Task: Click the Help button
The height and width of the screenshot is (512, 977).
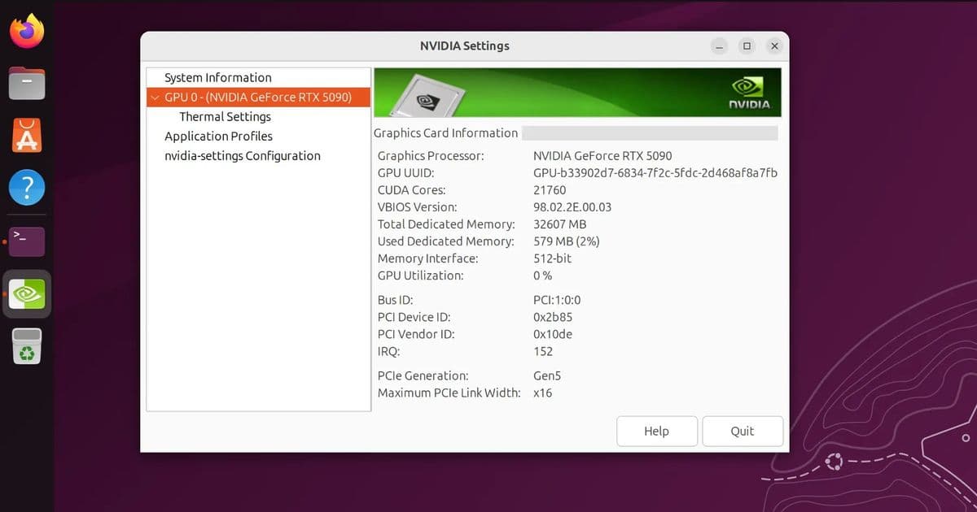Action: pos(657,431)
